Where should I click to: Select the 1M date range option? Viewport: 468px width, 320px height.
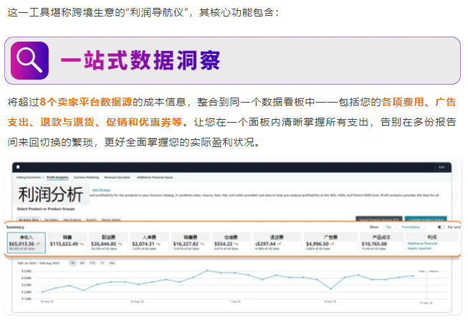tap(72, 263)
